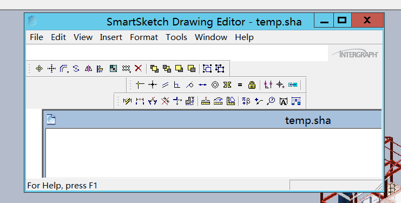Image resolution: width=401 pixels, height=203 pixels.
Task: Open the Tools menu
Action: pyautogui.click(x=176, y=37)
